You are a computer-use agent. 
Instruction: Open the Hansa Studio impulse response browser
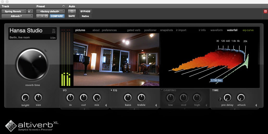(26, 31)
